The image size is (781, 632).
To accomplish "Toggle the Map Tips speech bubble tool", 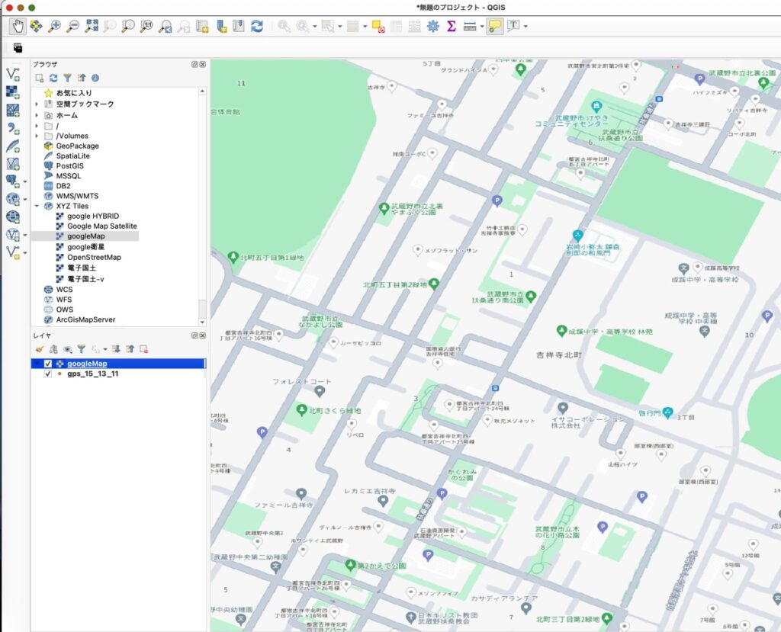I will coord(495,26).
